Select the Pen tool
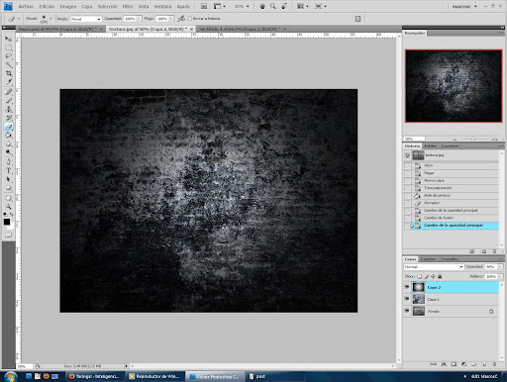507x382 pixels. (8, 162)
